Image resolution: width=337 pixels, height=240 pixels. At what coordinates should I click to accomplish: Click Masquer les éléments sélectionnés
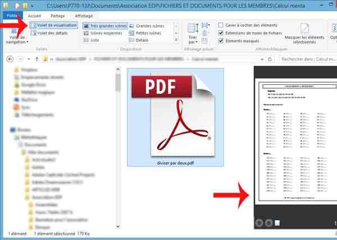pyautogui.click(x=304, y=34)
